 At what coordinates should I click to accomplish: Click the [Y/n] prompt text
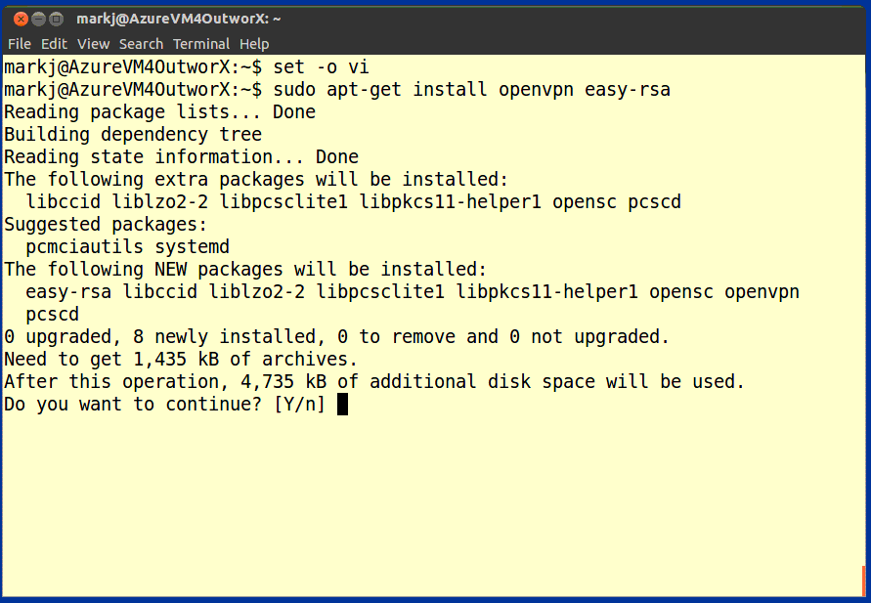pos(299,404)
